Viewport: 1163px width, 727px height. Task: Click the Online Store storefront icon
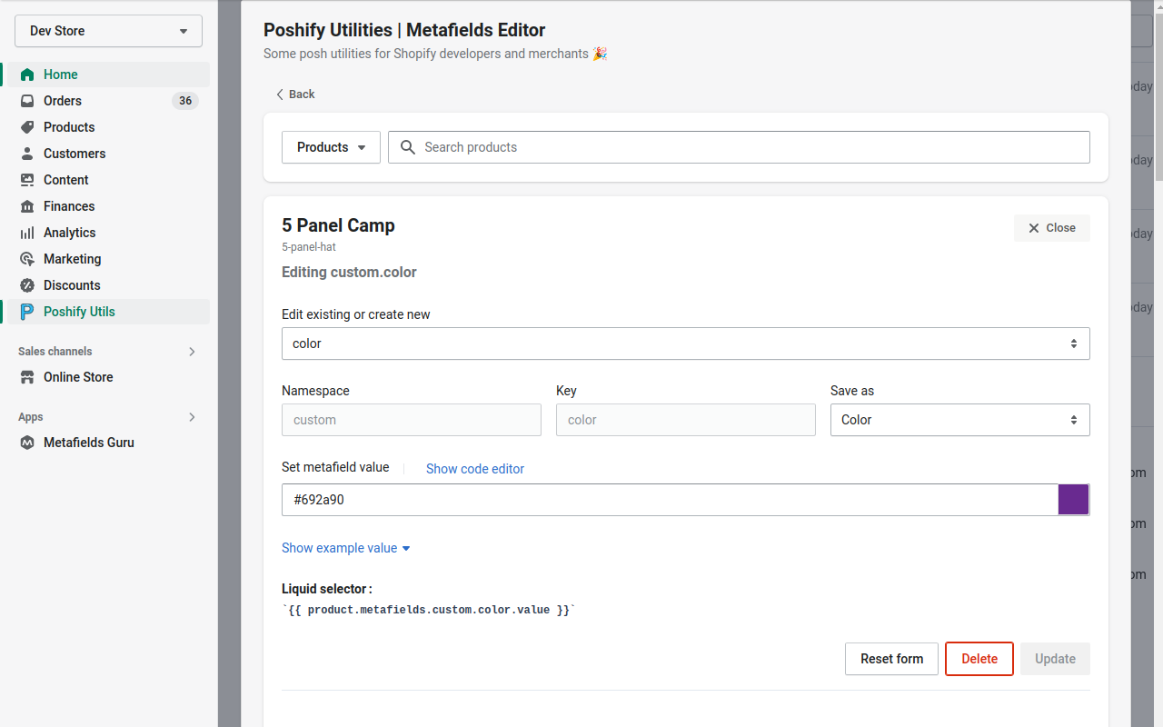tap(27, 377)
